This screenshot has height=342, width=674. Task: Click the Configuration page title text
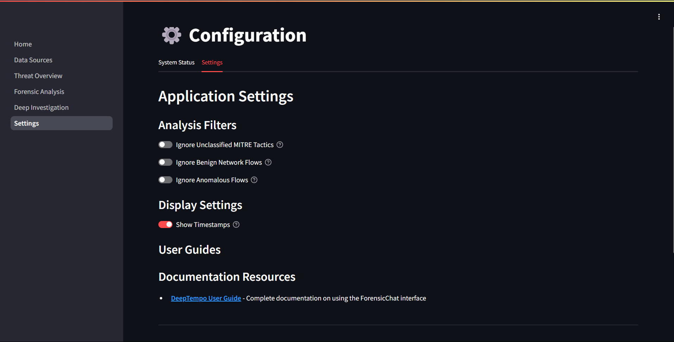point(248,35)
